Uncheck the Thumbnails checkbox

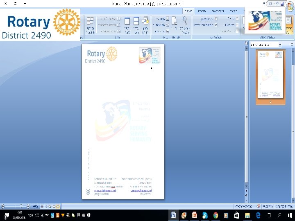click(216, 25)
